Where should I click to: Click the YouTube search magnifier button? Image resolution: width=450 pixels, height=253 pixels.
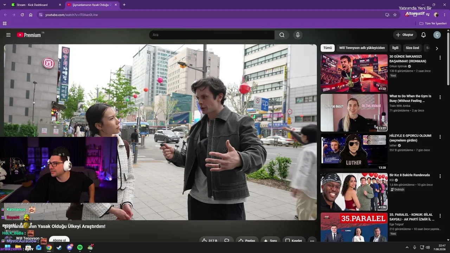(x=282, y=35)
